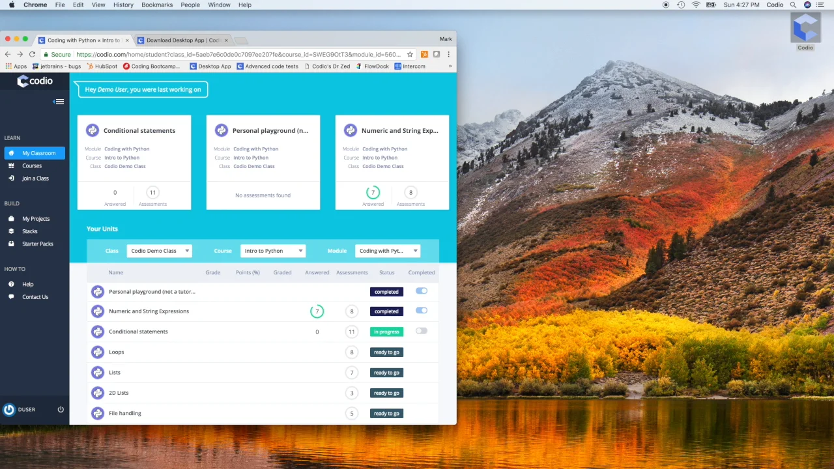Click the Python icon of the Loops row

tap(98, 352)
